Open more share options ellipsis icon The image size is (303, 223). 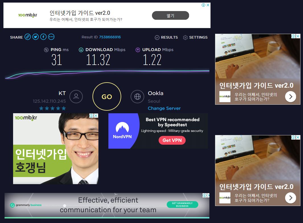click(x=51, y=37)
